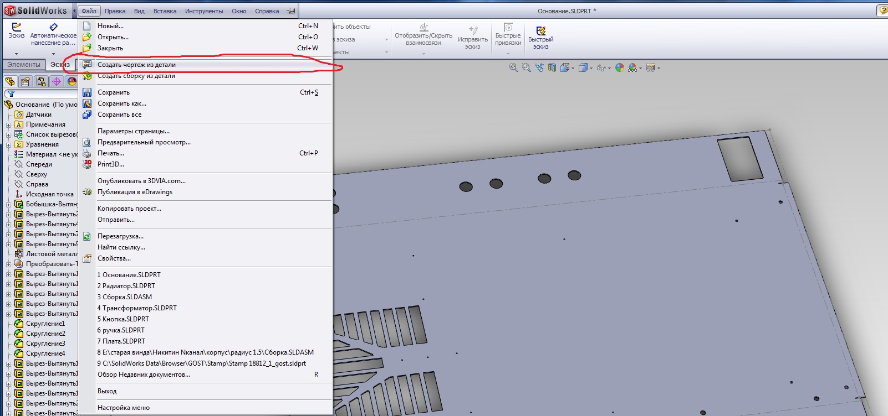Image resolution: width=888 pixels, height=416 pixels.
Task: Open the Справка menu
Action: tap(267, 11)
